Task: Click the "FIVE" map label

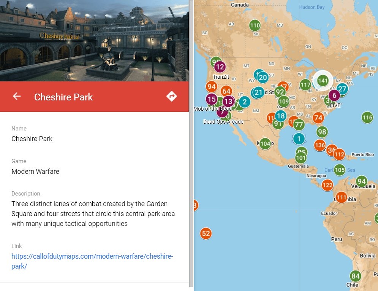Action: click(336, 105)
